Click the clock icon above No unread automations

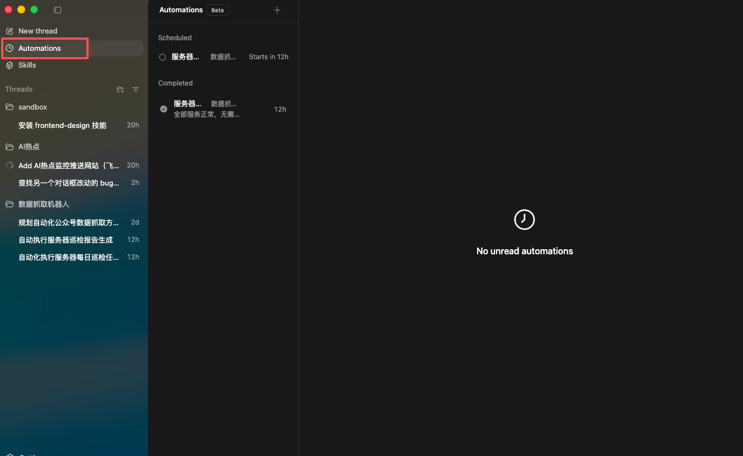pyautogui.click(x=524, y=220)
